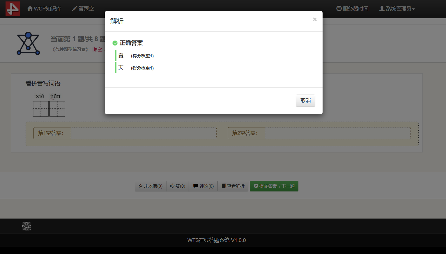The width and height of the screenshot is (446, 254).
Task: Expand the 系统管理员 user dropdown
Action: [x=397, y=9]
